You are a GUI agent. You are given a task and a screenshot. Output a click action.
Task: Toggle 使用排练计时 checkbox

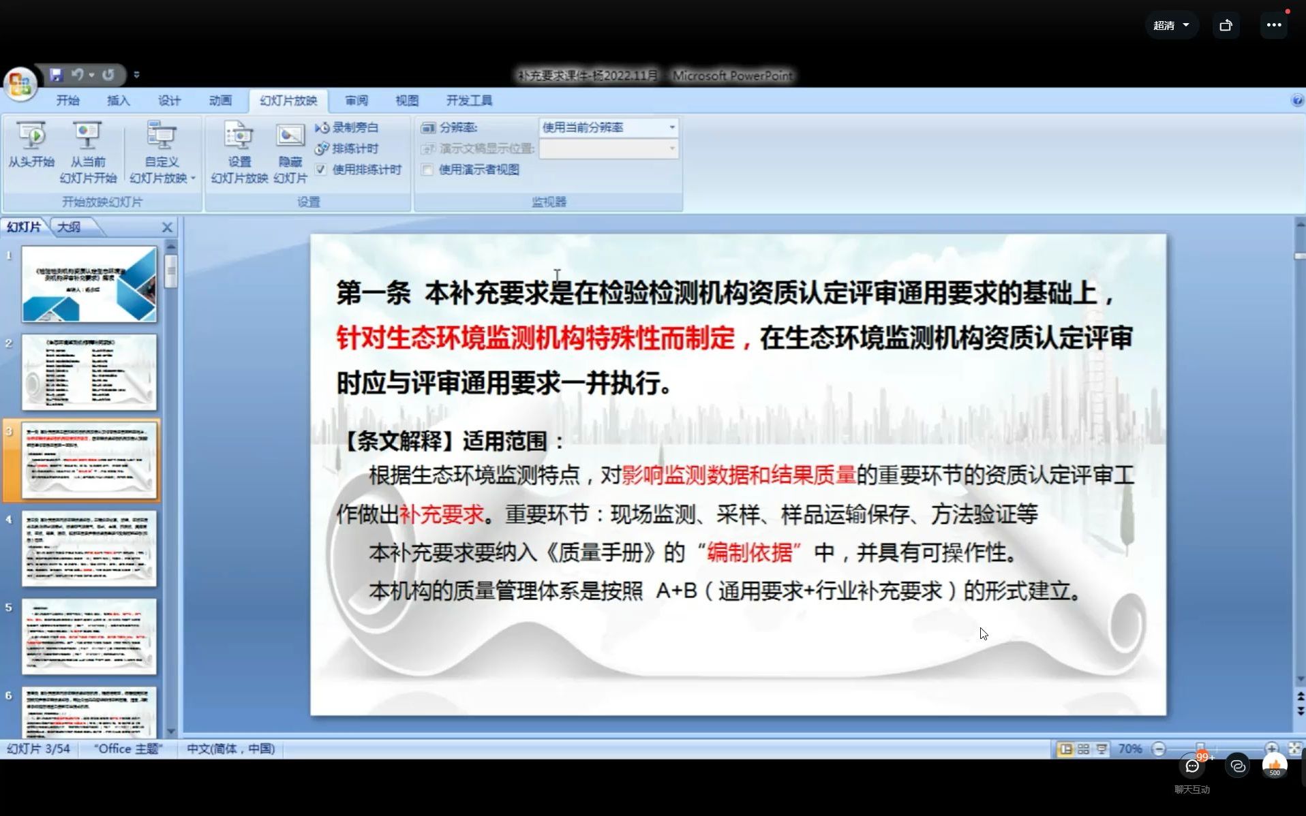(321, 170)
